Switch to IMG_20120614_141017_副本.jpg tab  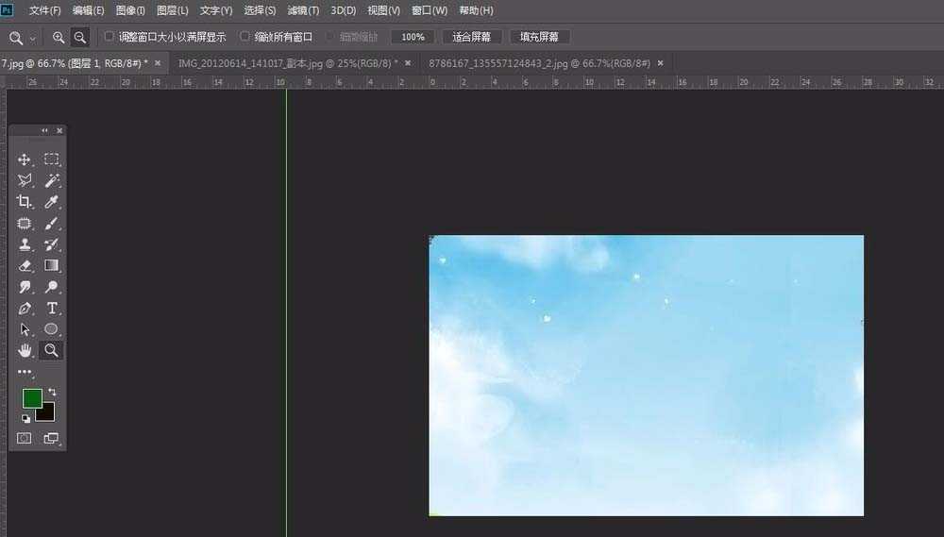(288, 62)
